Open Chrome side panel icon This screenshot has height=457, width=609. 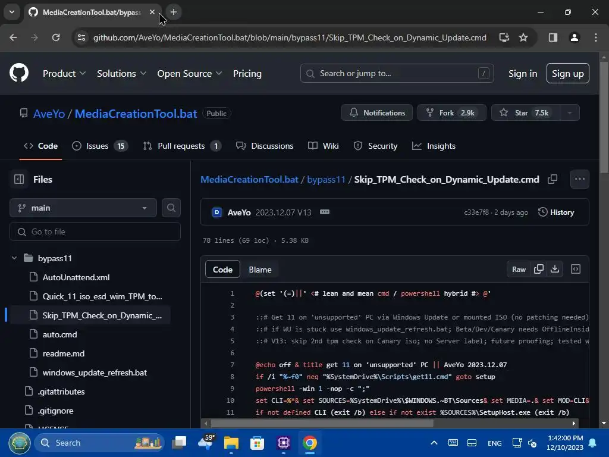click(553, 37)
